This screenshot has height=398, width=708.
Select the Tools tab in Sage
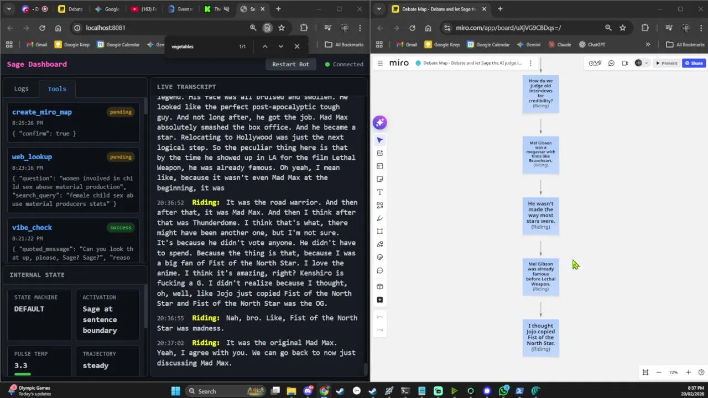(x=57, y=88)
